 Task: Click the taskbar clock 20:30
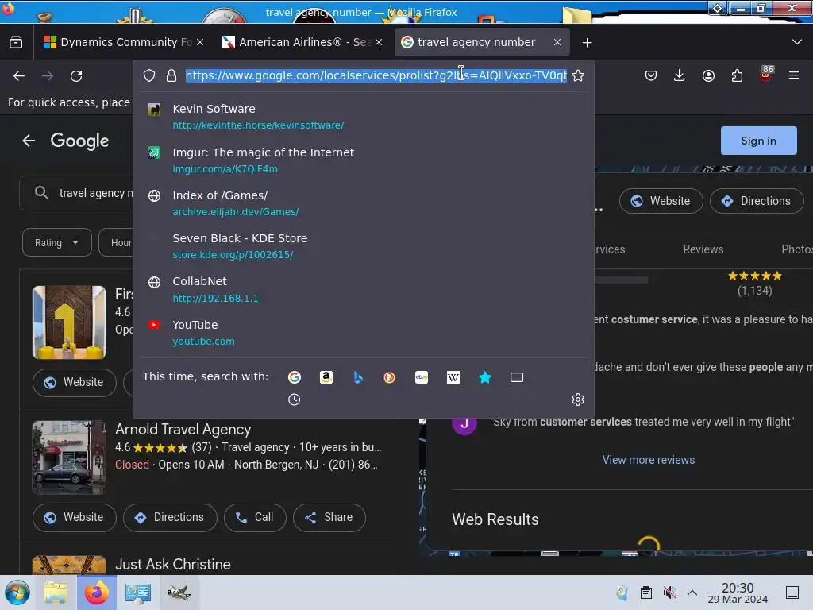(738, 593)
